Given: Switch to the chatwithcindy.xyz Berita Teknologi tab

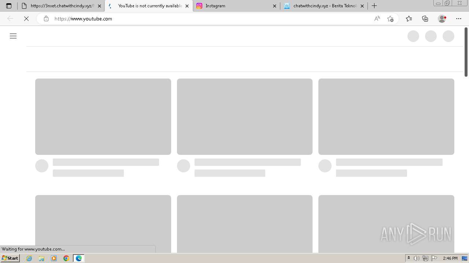Looking at the screenshot, I should pyautogui.click(x=324, y=6).
